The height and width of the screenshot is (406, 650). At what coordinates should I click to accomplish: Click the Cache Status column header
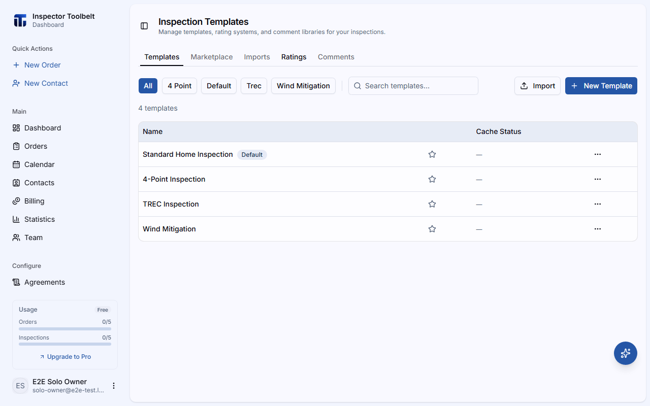(x=499, y=131)
